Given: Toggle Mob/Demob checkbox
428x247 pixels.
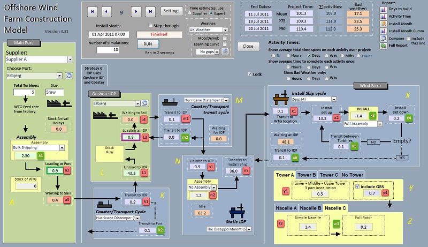Looking at the screenshot, I should pos(225,39).
